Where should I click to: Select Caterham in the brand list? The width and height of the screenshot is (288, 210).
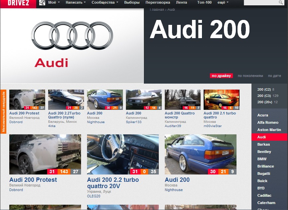(x=266, y=203)
